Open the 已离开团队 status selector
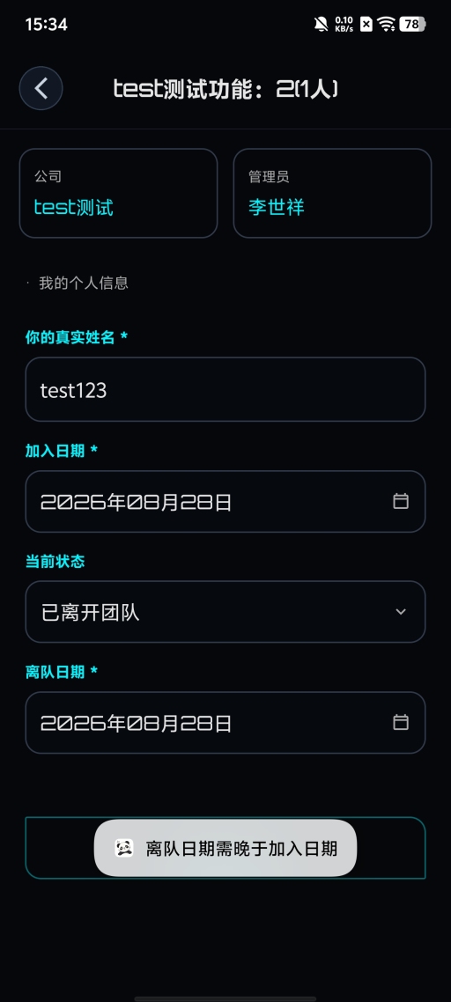The width and height of the screenshot is (451, 1002). pos(225,612)
